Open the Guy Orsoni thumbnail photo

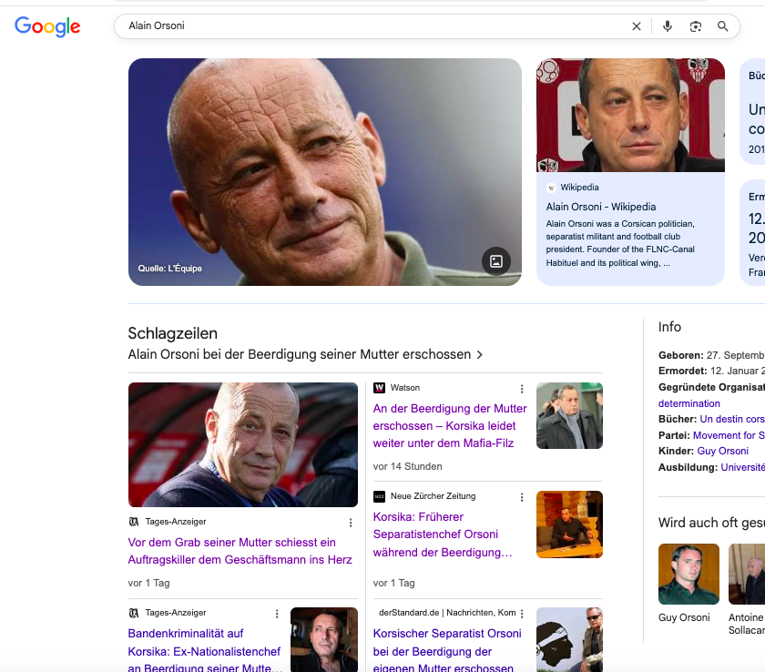coord(688,574)
